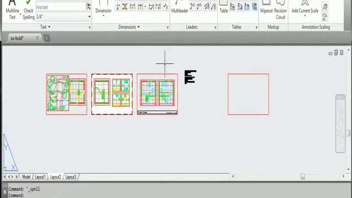This screenshot has width=352, height=198.
Task: Open the Add Current Scale dropdown arrow
Action: pos(305,16)
